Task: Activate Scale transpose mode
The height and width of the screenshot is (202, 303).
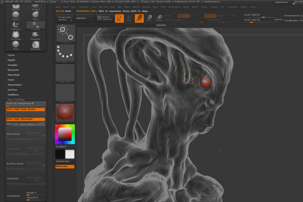Action: (149, 18)
